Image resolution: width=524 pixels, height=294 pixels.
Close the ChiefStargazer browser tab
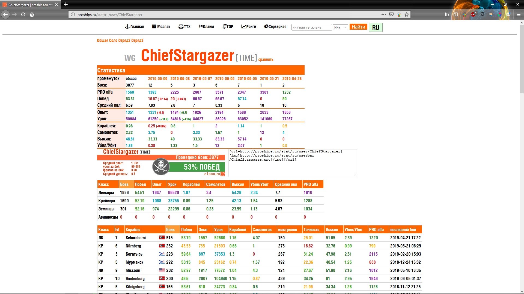56,5
